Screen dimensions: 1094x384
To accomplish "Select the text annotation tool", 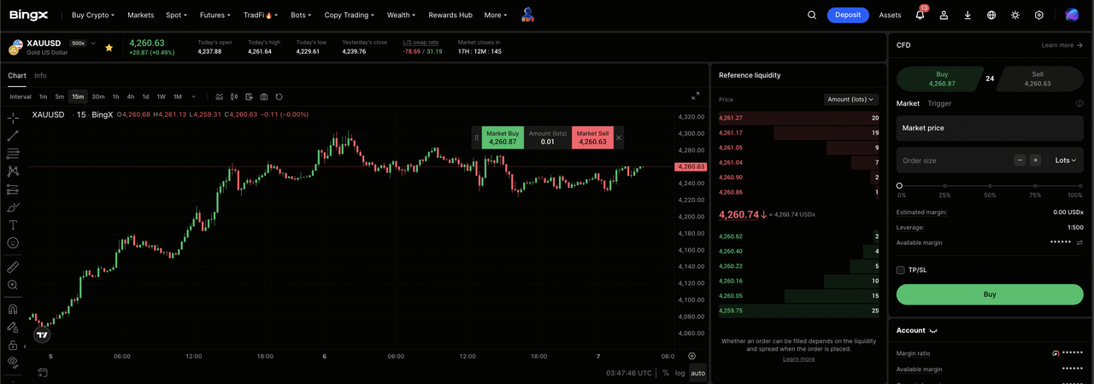I will (x=13, y=225).
